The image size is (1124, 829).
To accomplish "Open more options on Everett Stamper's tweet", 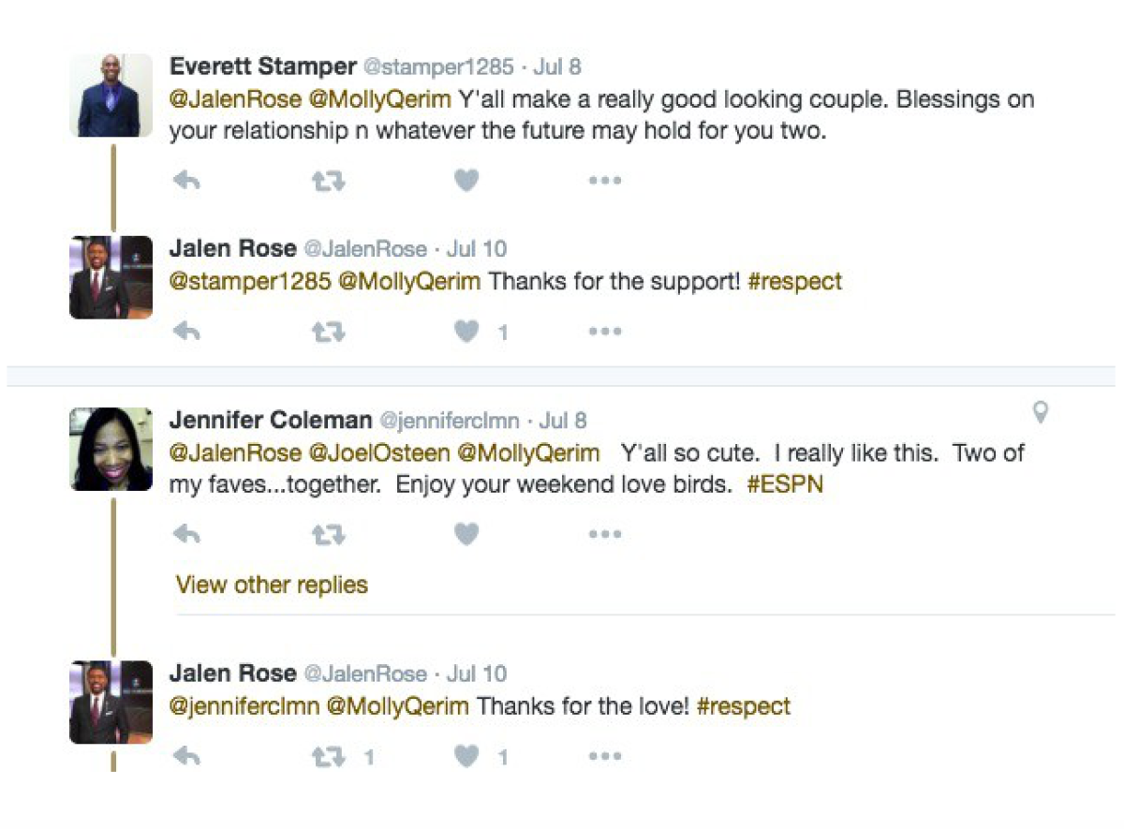I will tap(605, 181).
